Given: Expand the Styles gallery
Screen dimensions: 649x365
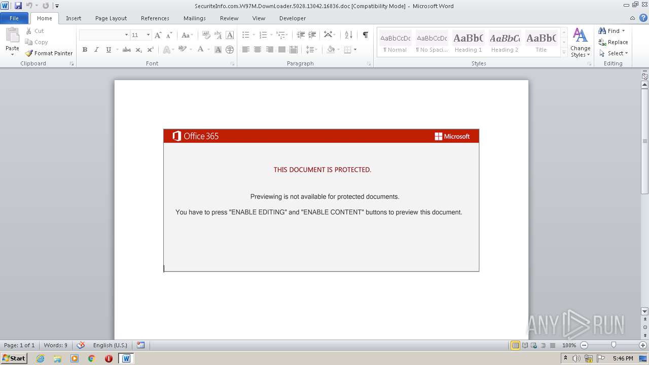Looking at the screenshot, I should click(x=564, y=52).
